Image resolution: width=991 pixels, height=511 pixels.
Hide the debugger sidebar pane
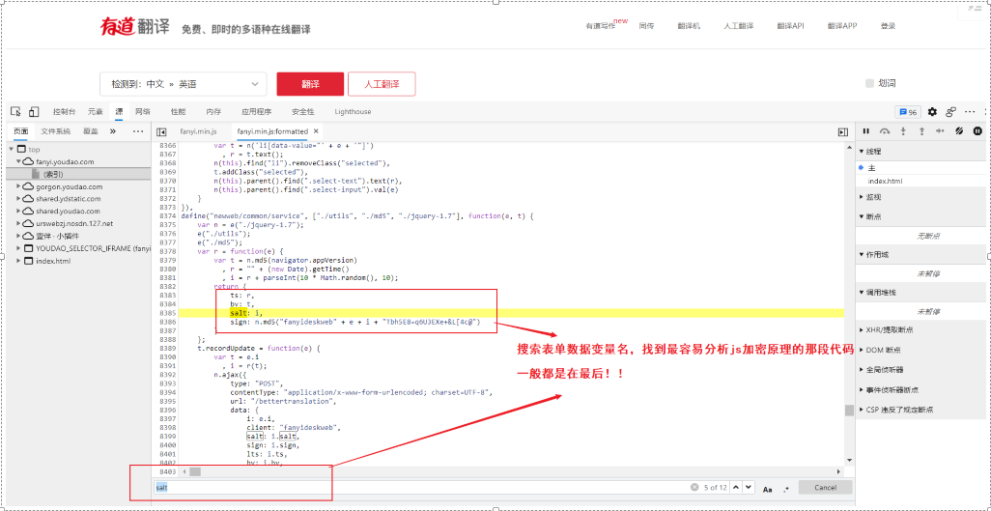coord(842,131)
